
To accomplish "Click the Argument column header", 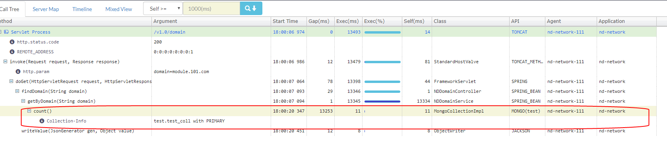I will point(211,21).
